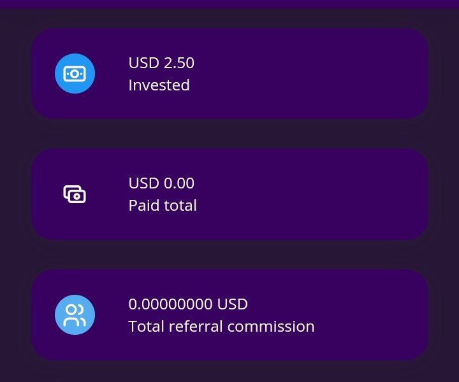The width and height of the screenshot is (459, 382).
Task: Select the 0.00000000 USD amount
Action: coord(188,304)
